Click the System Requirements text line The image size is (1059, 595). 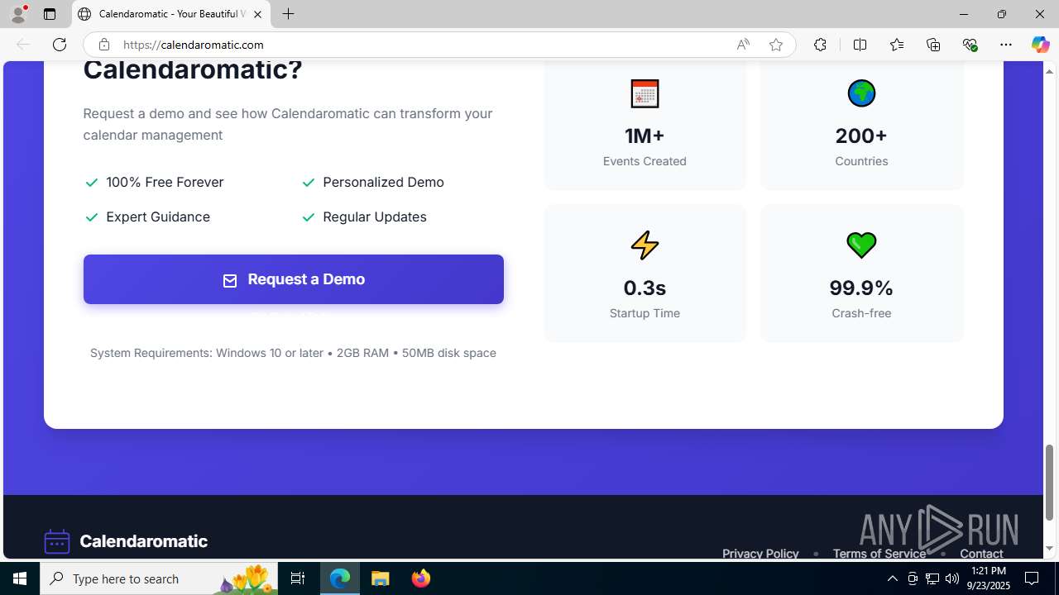point(293,353)
